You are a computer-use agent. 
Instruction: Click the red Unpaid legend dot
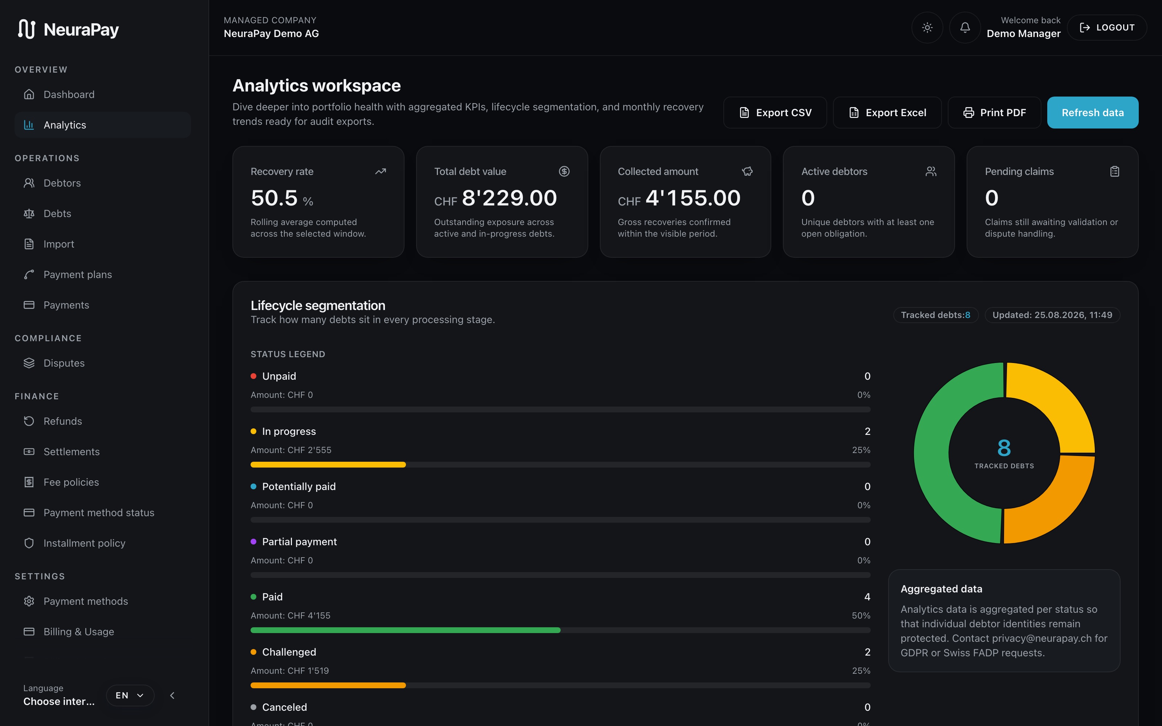pos(253,376)
